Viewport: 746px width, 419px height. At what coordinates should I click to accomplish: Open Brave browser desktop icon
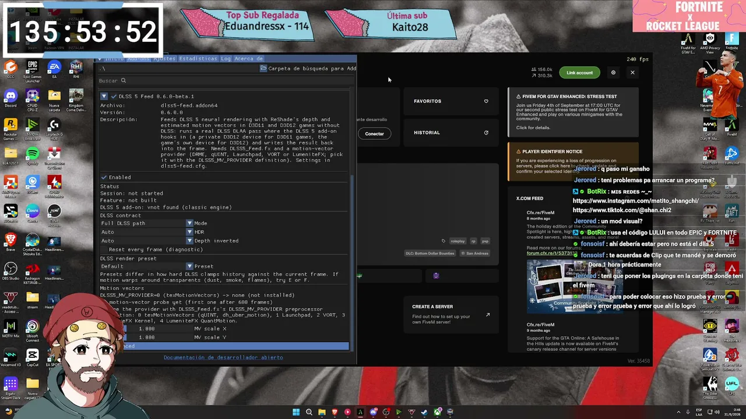pyautogui.click(x=10, y=242)
